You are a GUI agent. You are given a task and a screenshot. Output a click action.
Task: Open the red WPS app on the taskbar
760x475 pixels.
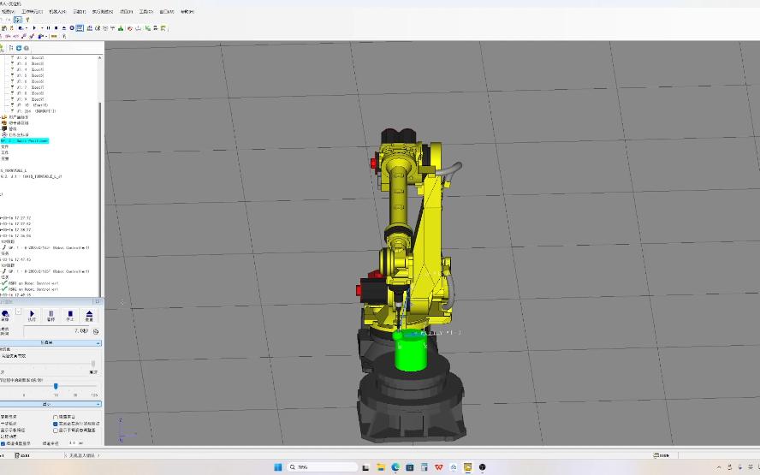tap(439, 466)
